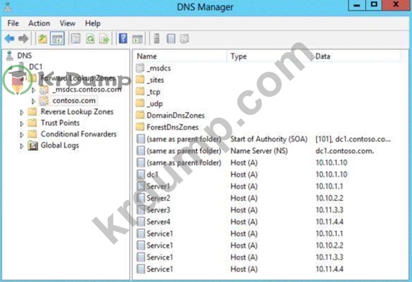Select Service1 record with data 10.11.4.4

point(240,269)
